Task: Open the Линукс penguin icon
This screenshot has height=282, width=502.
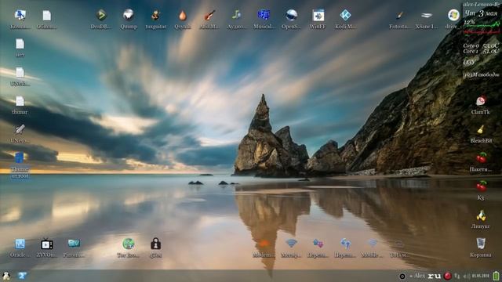Action: tap(481, 215)
